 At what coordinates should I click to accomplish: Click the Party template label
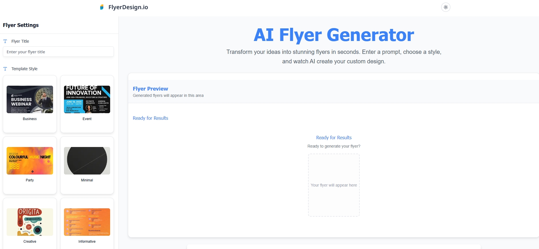pos(30,180)
